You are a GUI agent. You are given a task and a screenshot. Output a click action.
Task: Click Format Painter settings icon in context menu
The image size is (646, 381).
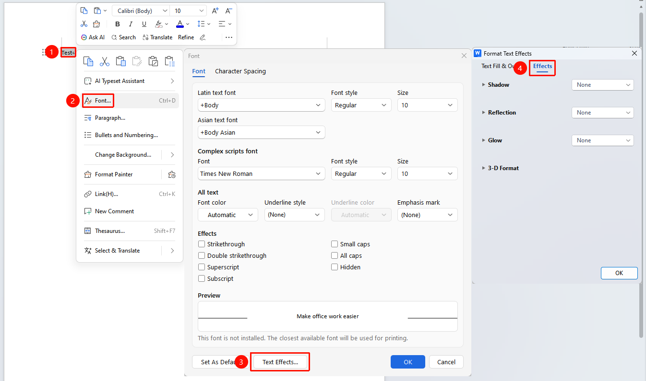click(171, 174)
